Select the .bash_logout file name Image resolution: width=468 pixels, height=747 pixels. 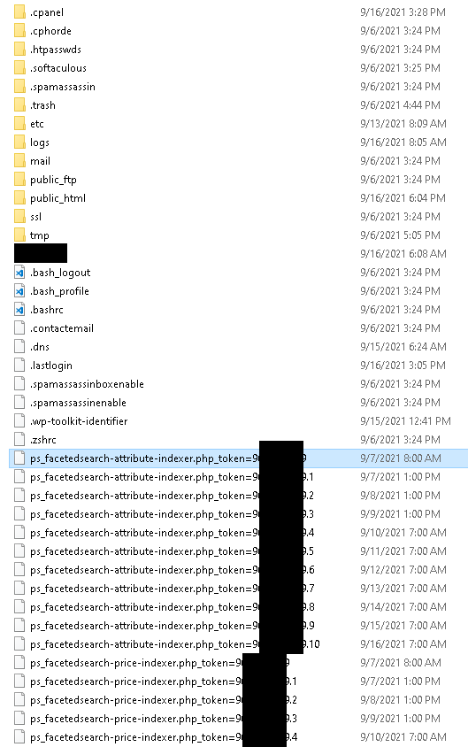coord(60,273)
